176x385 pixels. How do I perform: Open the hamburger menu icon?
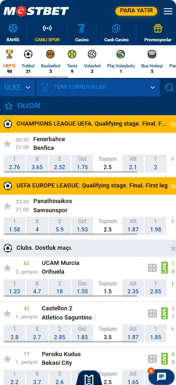click(168, 11)
